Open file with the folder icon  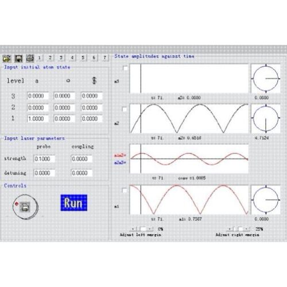point(7,59)
